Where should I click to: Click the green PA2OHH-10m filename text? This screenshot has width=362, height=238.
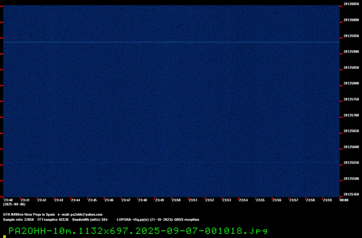pos(138,231)
